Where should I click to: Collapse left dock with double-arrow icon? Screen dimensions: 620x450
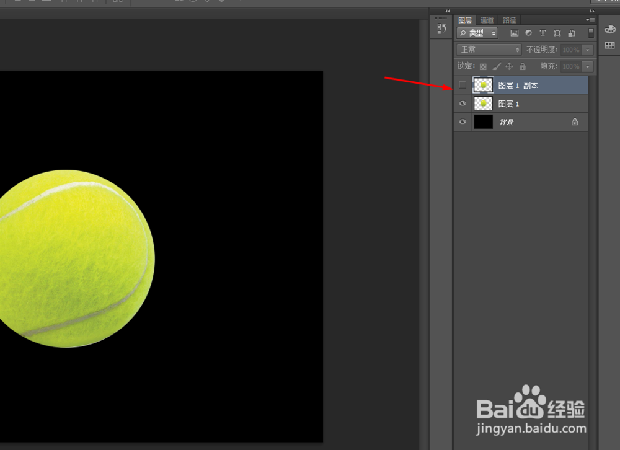[448, 11]
